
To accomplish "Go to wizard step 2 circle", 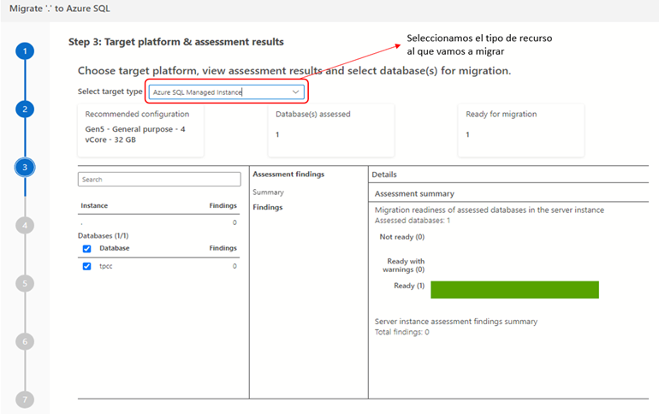I will pos(25,109).
